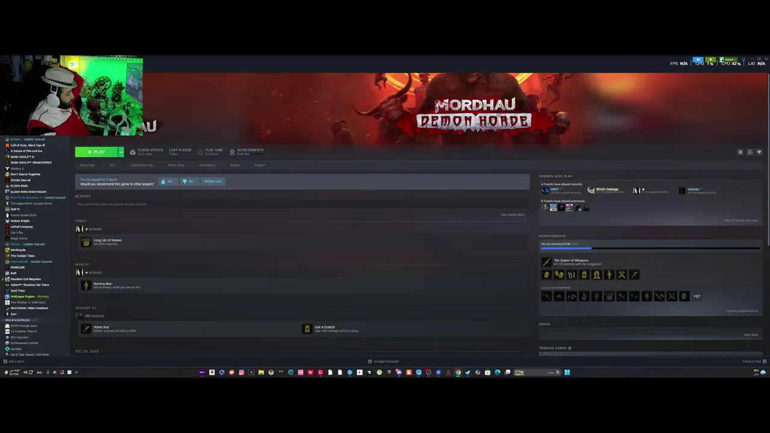Click the play time clock icon

point(200,152)
